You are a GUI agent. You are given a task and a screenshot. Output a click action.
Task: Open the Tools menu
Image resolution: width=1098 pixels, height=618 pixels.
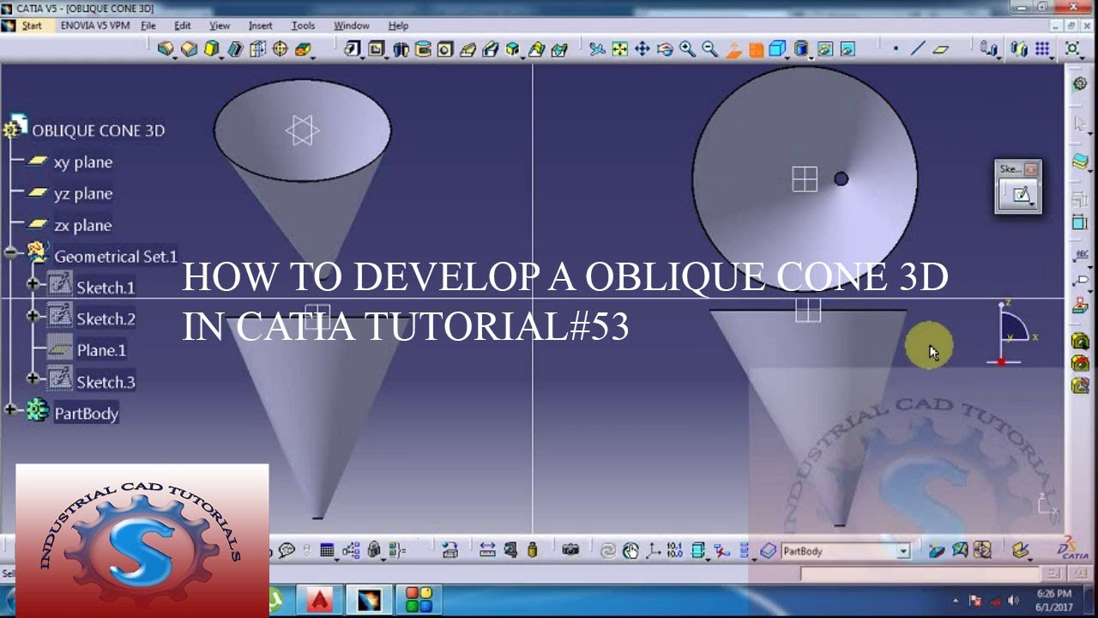coord(303,26)
